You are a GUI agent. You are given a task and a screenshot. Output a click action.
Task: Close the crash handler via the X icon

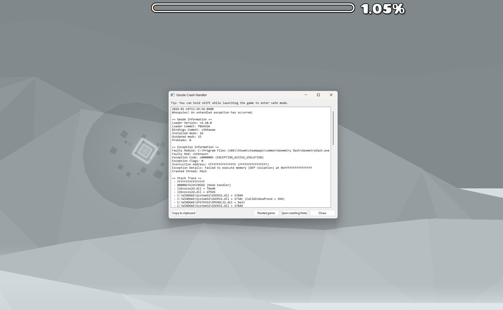pos(331,95)
